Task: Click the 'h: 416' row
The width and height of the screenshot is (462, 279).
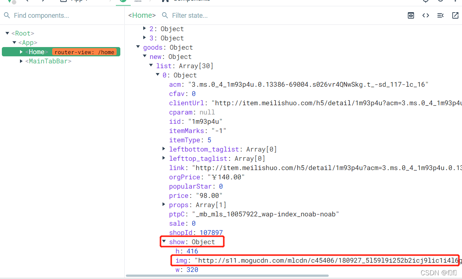Action: pyautogui.click(x=187, y=251)
